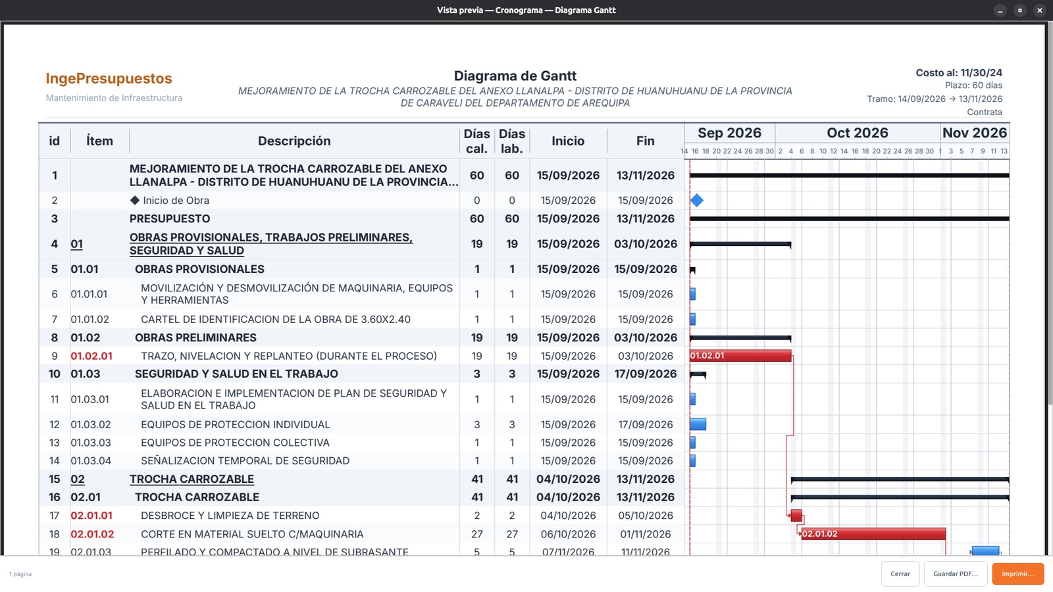Click the Sep 2026 month header
1053x592 pixels.
click(x=730, y=133)
